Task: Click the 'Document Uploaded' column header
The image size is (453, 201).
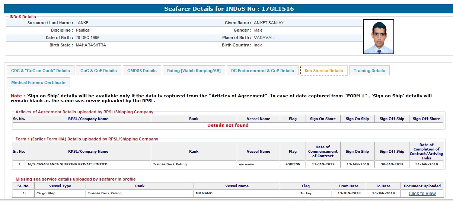Action: (x=422, y=186)
